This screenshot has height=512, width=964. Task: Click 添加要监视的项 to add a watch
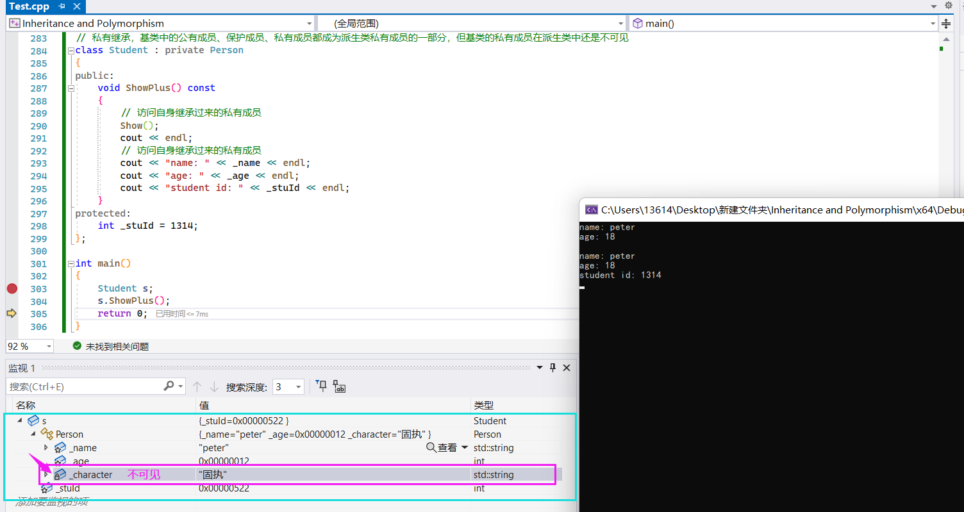point(52,501)
